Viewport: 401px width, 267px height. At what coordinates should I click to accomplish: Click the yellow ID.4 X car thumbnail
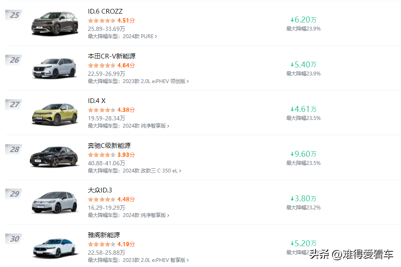(x=54, y=113)
